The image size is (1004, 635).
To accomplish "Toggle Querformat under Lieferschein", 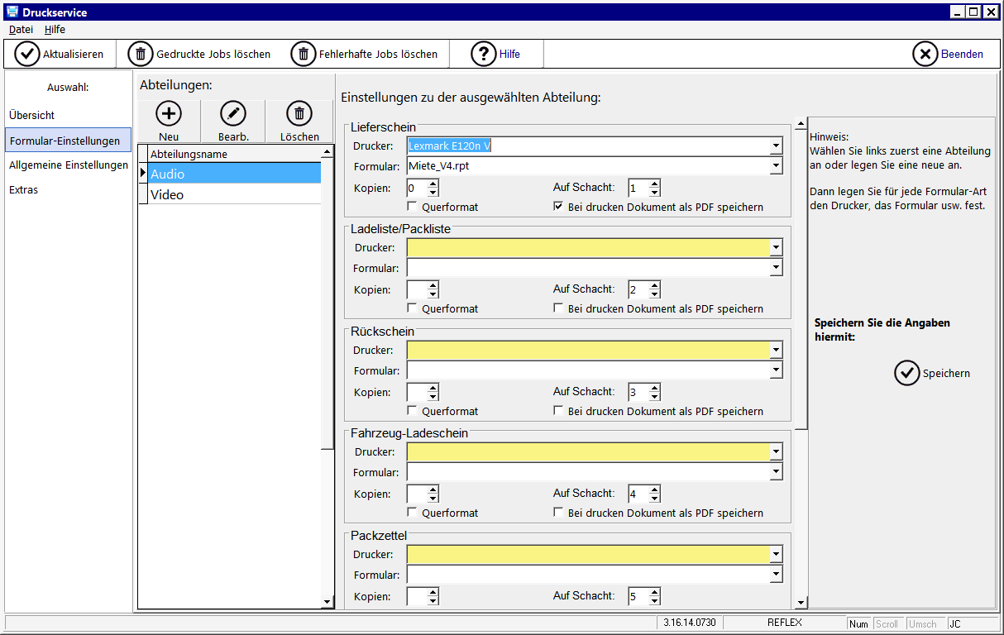I will [x=413, y=207].
